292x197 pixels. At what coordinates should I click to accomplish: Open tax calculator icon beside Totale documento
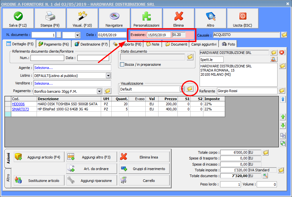click(x=265, y=176)
